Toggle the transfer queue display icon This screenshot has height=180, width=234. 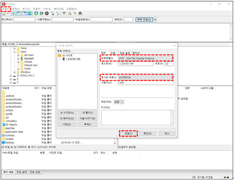(x=30, y=14)
